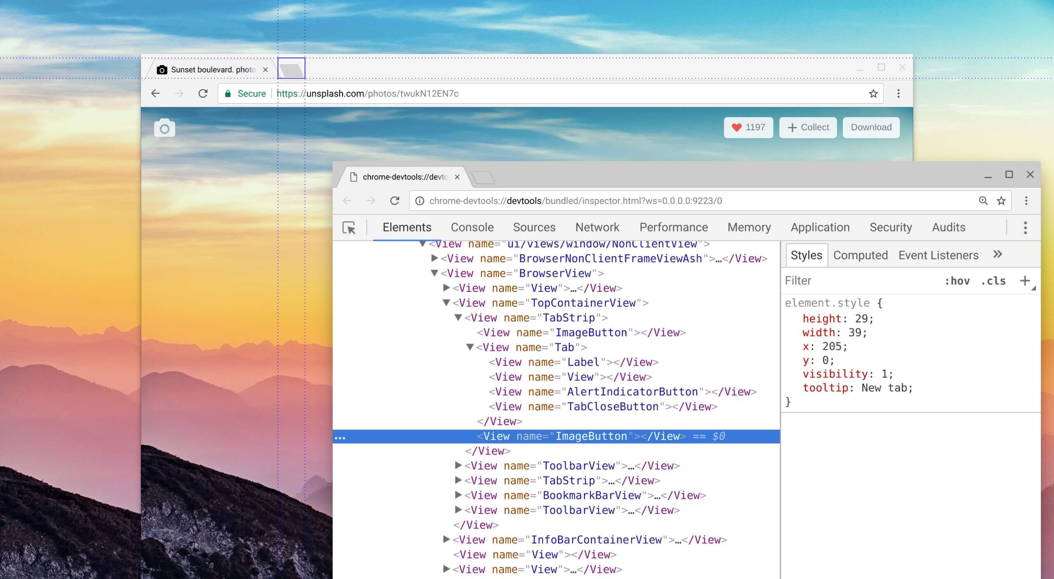Click the Download button
The width and height of the screenshot is (1054, 579).
pos(871,127)
